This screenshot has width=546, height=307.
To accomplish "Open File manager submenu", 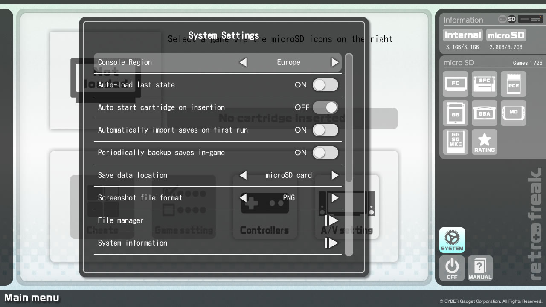I will [x=331, y=220].
